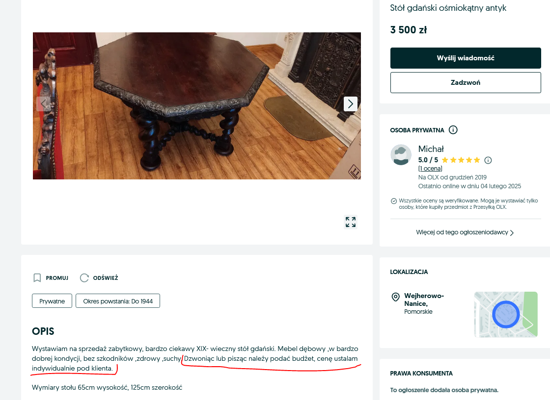550x400 pixels.
Task: Click the five-star rating
Action: (461, 160)
